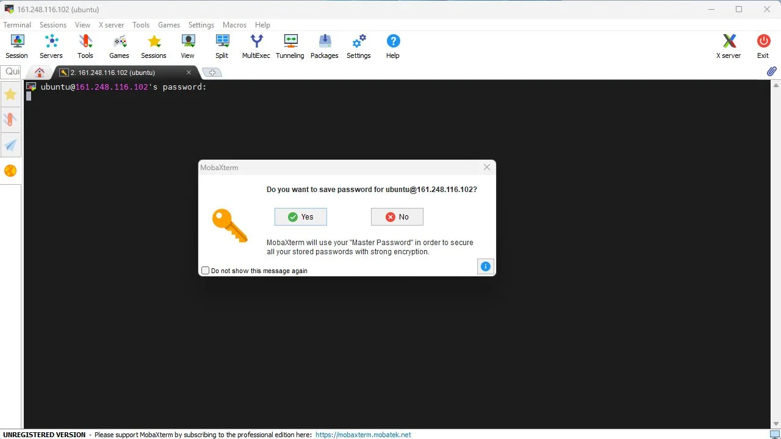Open the Sessions star icon
Viewport: 781px width, 439px height.
[154, 46]
